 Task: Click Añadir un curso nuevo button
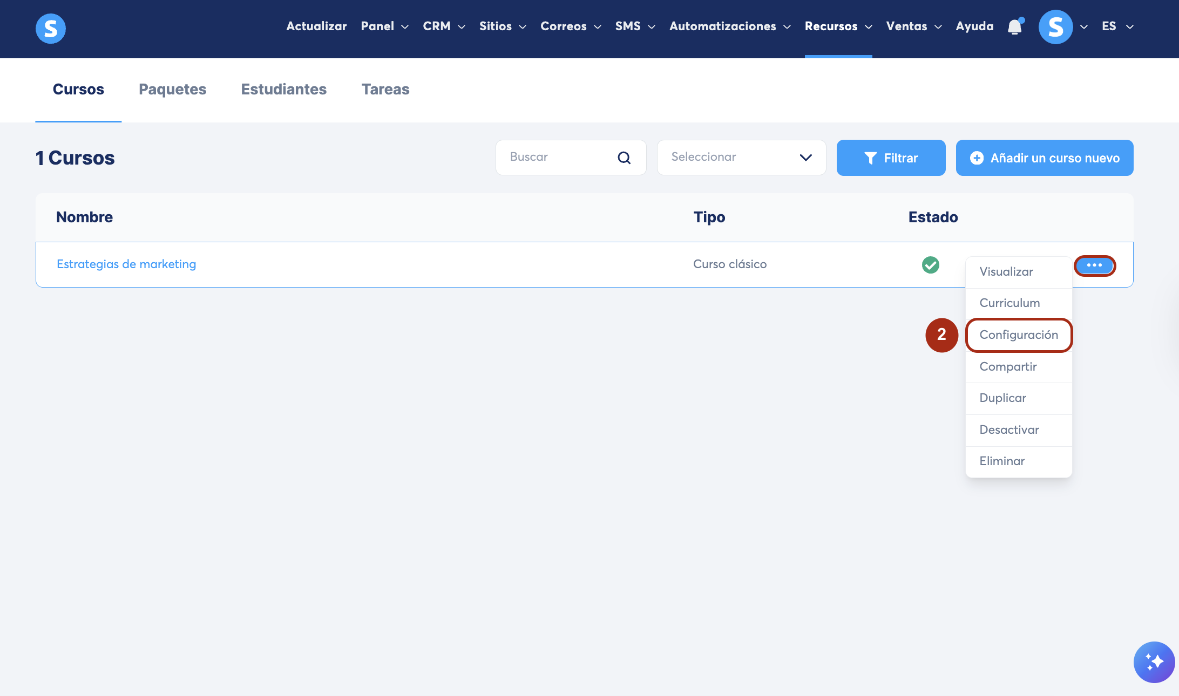point(1044,158)
